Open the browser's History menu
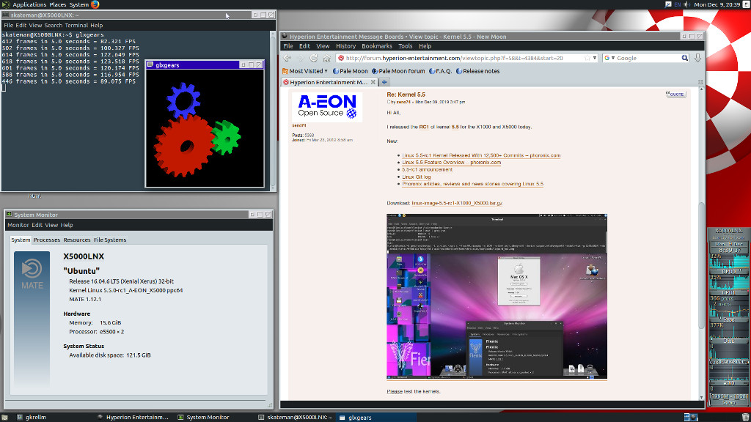The width and height of the screenshot is (751, 422). [346, 46]
